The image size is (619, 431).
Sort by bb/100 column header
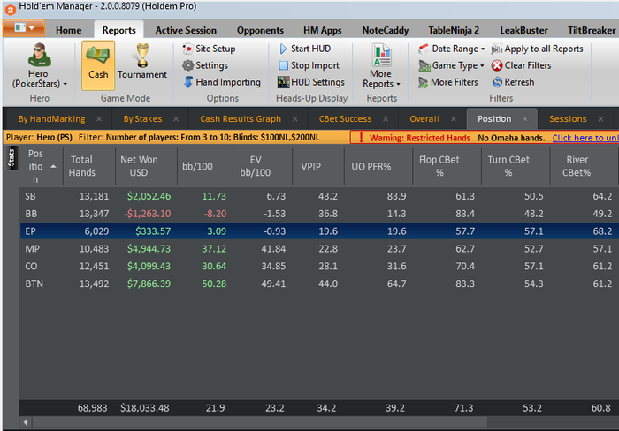tap(205, 166)
